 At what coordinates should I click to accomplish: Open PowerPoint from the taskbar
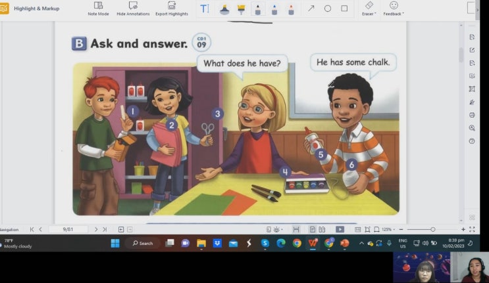[345, 243]
